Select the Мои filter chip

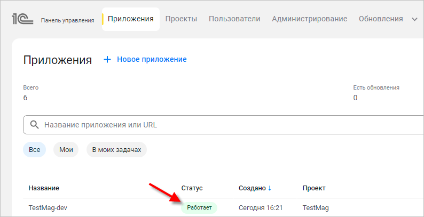pyautogui.click(x=66, y=149)
